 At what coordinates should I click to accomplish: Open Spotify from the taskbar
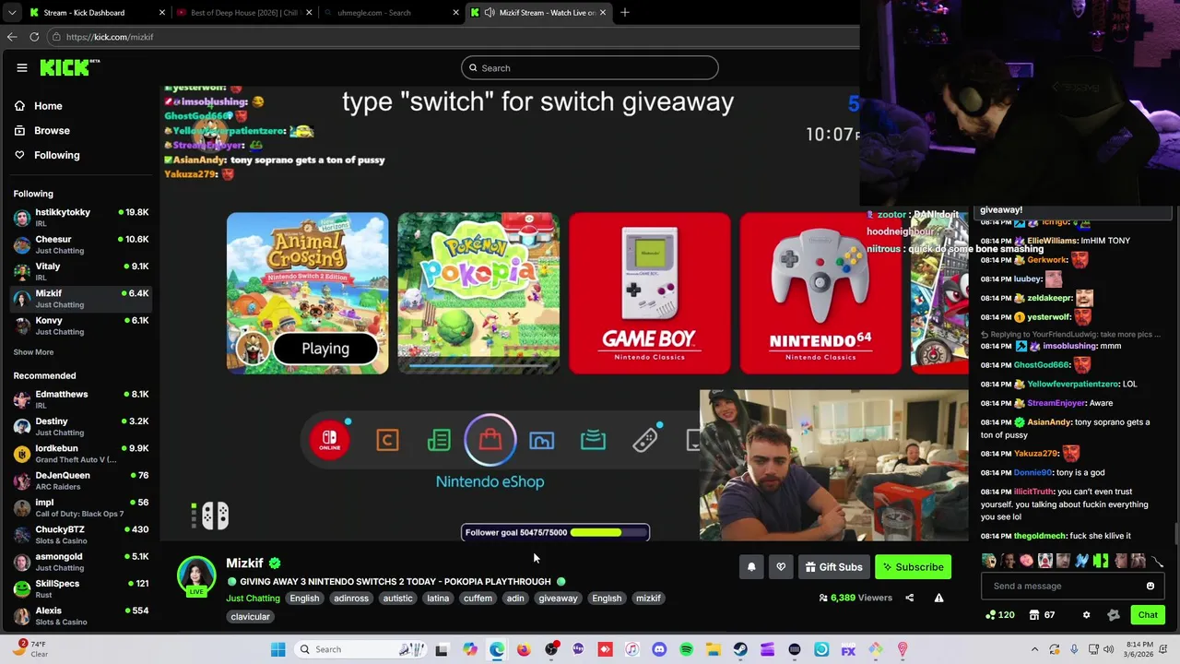pos(686,649)
